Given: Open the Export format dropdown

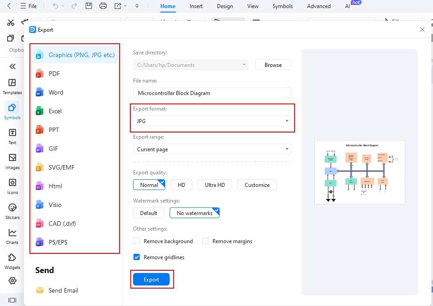Looking at the screenshot, I should click(287, 121).
